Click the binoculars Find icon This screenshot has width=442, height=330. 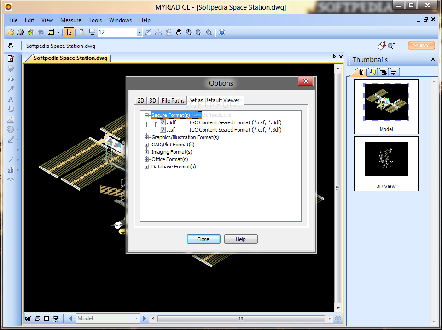(41, 32)
